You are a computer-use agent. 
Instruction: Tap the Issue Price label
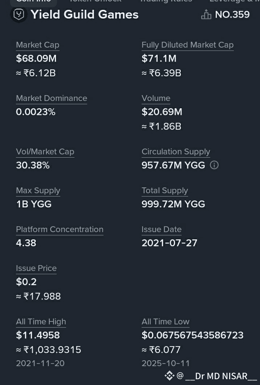click(36, 268)
